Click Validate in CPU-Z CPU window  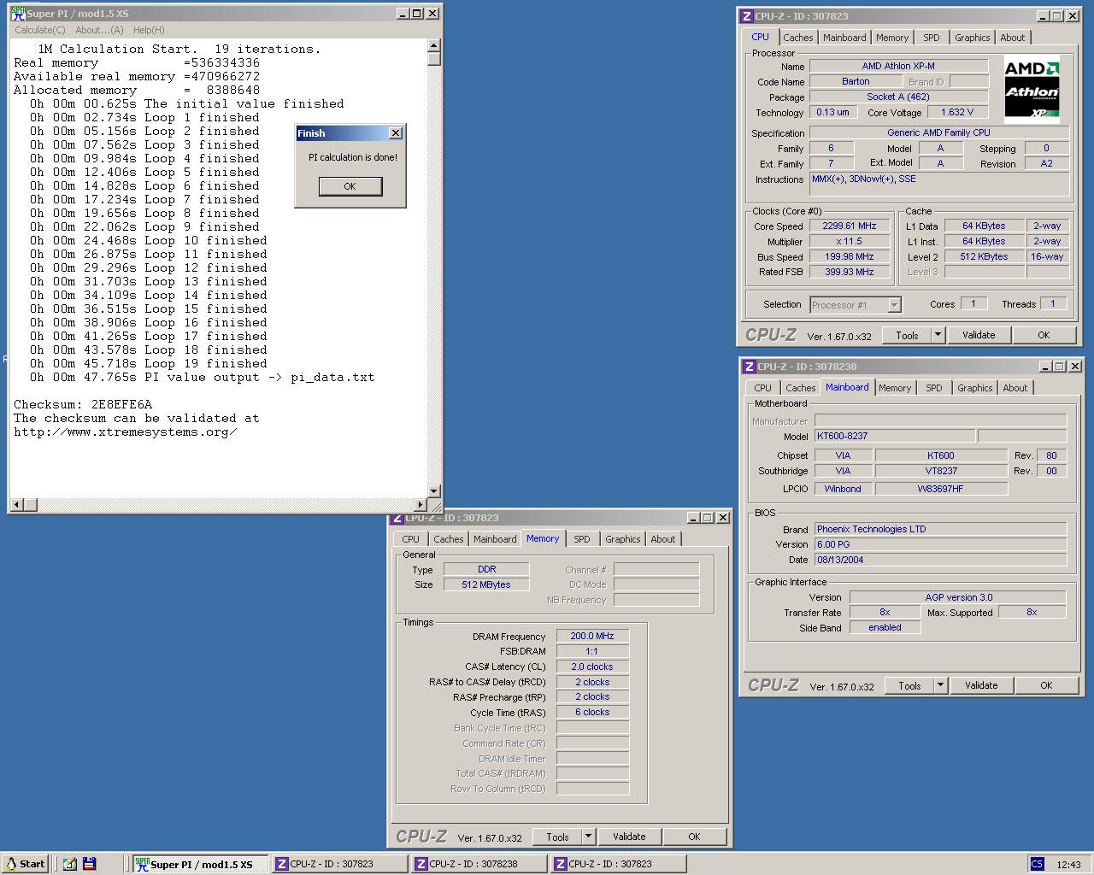click(x=979, y=335)
